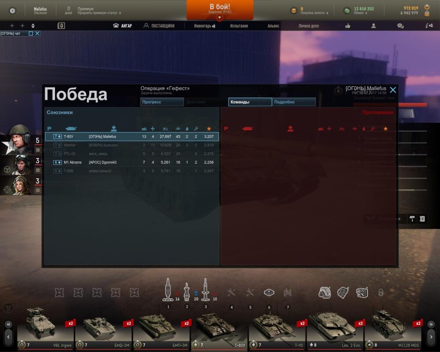Click the info +1 notifications icon
This screenshot has height=352, width=440.
point(429,26)
